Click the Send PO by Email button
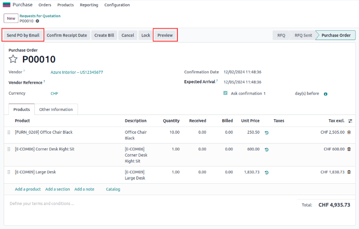Image resolution: width=359 pixels, height=229 pixels. (23, 35)
